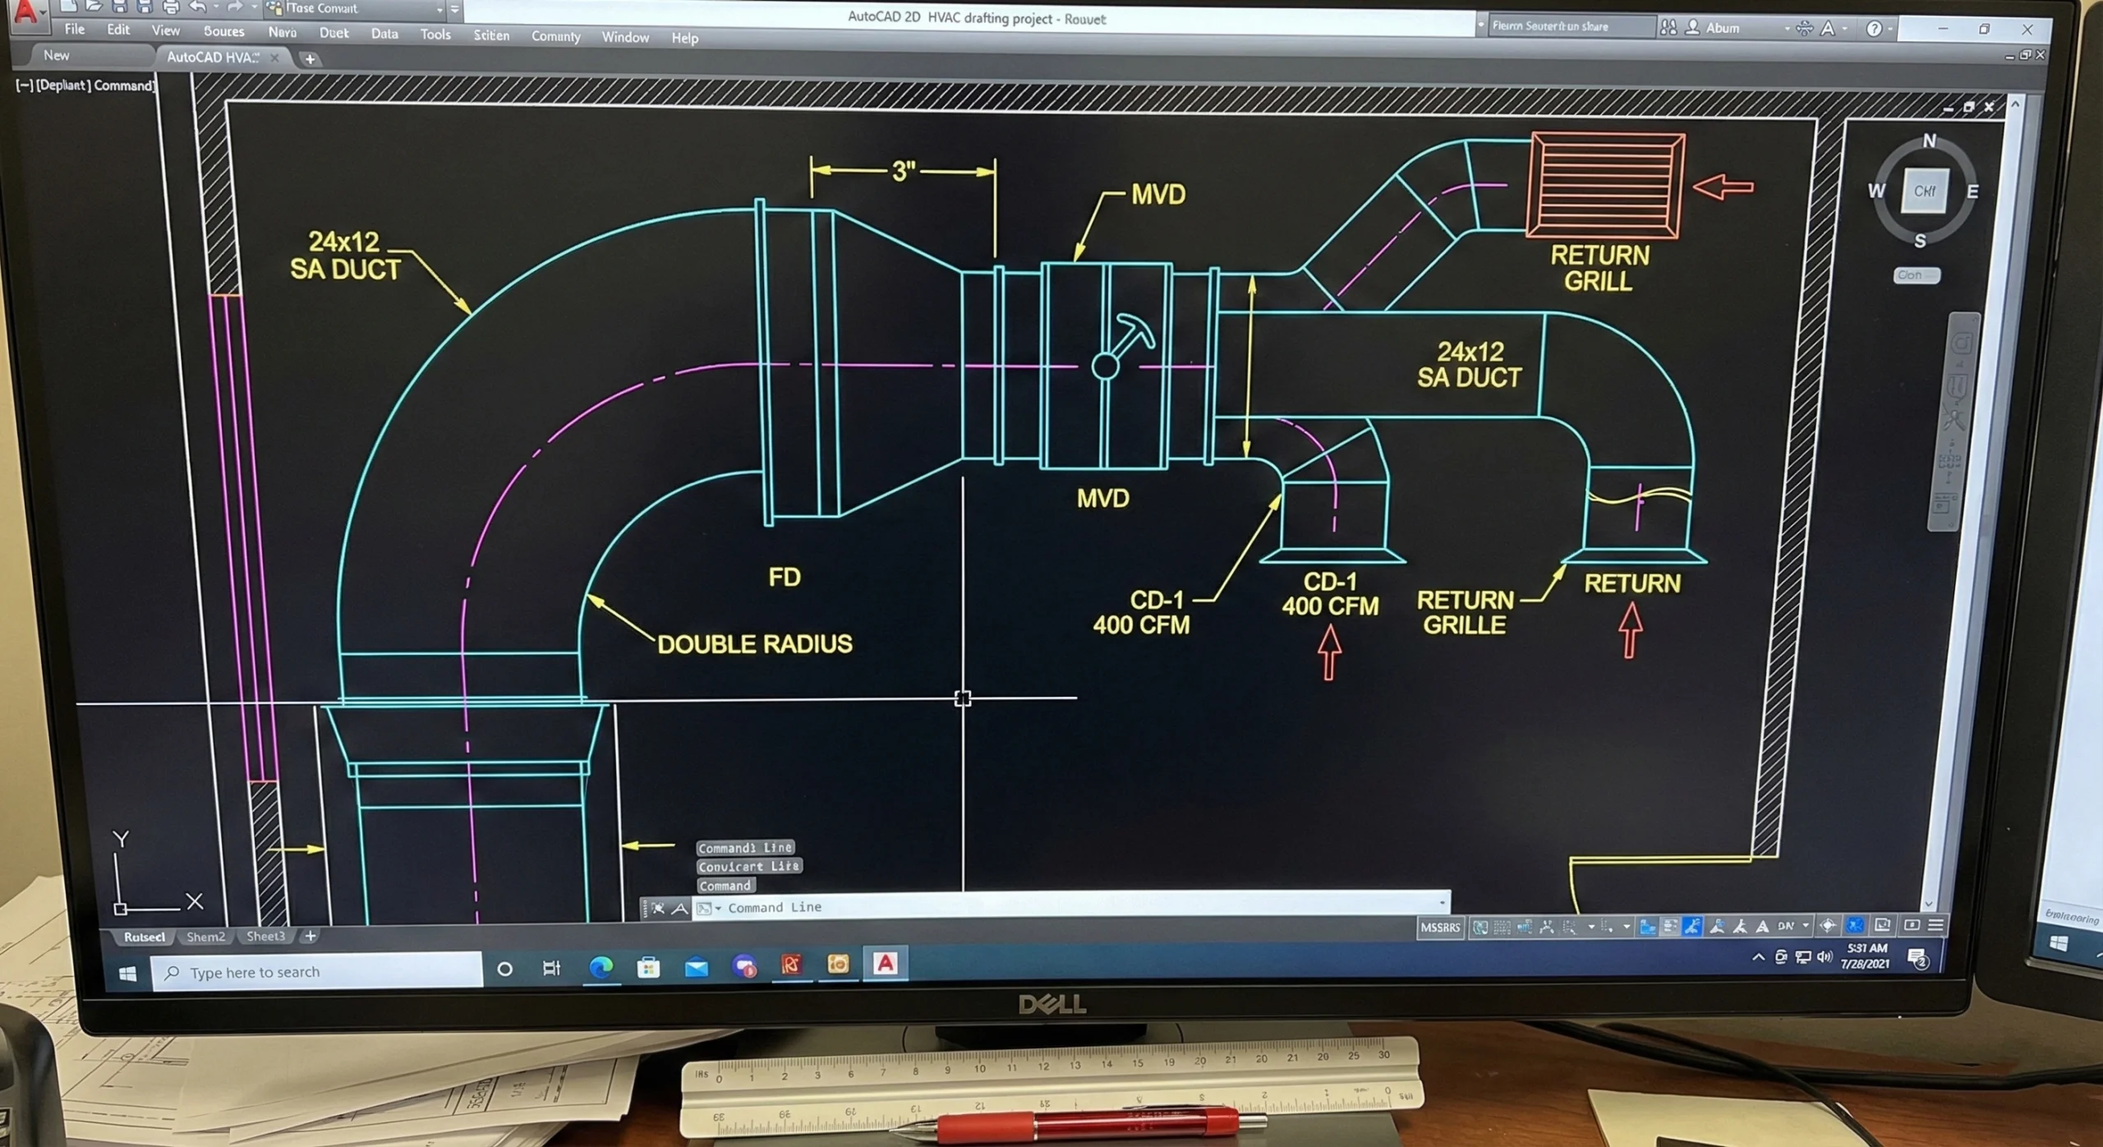Viewport: 2103px width, 1147px height.
Task: Click the ViewCube center face
Action: pyautogui.click(x=1924, y=191)
